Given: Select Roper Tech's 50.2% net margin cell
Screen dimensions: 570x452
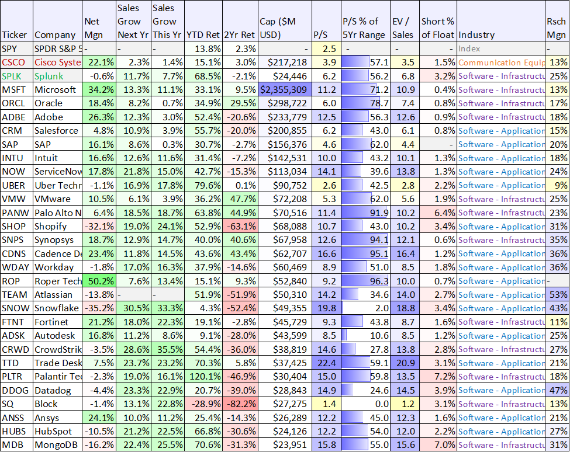Looking at the screenshot, I should pyautogui.click(x=99, y=281).
